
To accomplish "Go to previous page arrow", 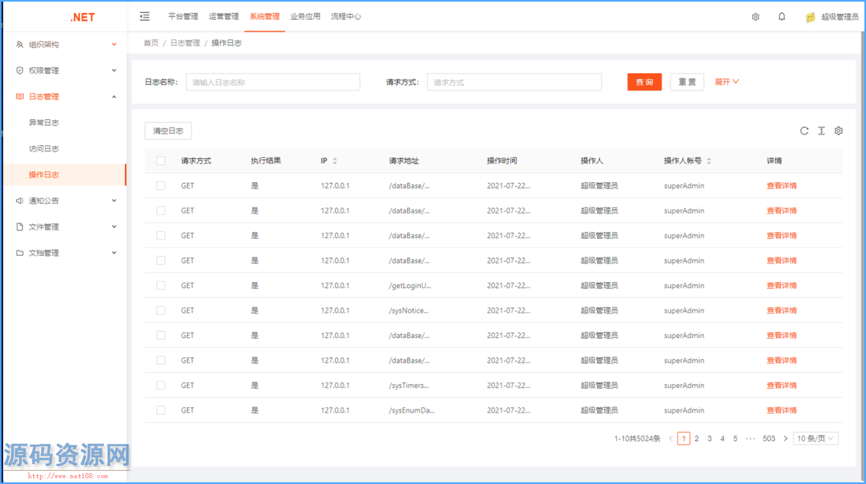I will (x=671, y=439).
